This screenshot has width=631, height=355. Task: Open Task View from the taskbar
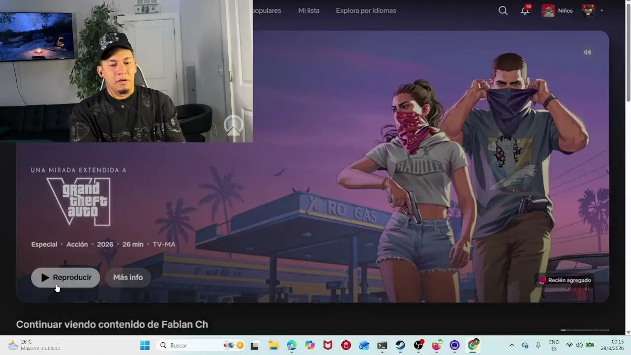255,346
